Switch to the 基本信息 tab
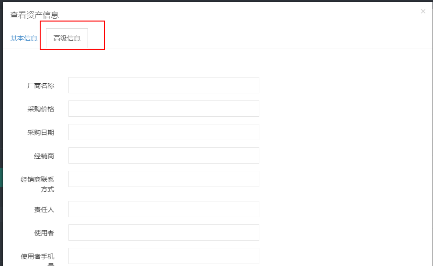The image size is (433, 266). pyautogui.click(x=24, y=38)
